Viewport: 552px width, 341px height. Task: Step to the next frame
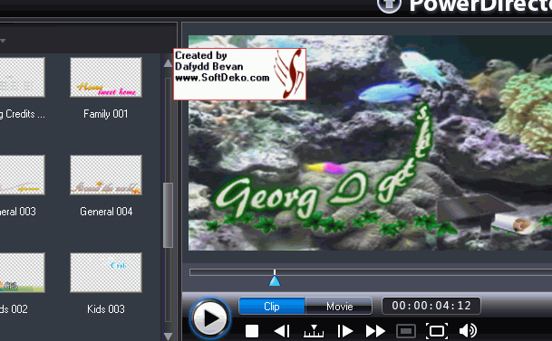click(x=345, y=331)
